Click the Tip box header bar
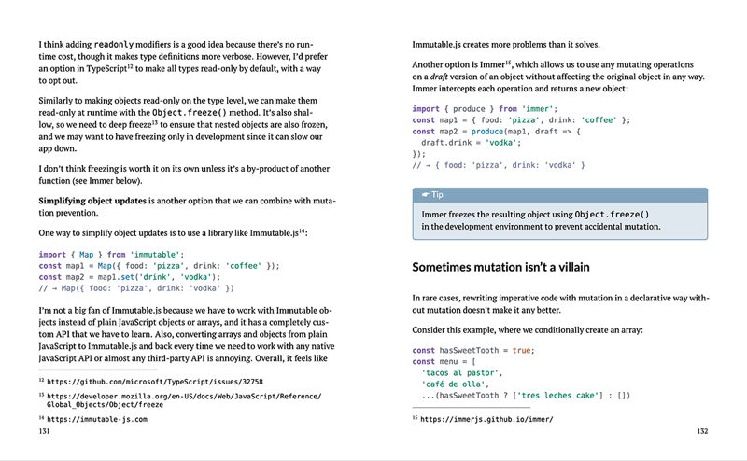747x461 pixels. pyautogui.click(x=559, y=195)
